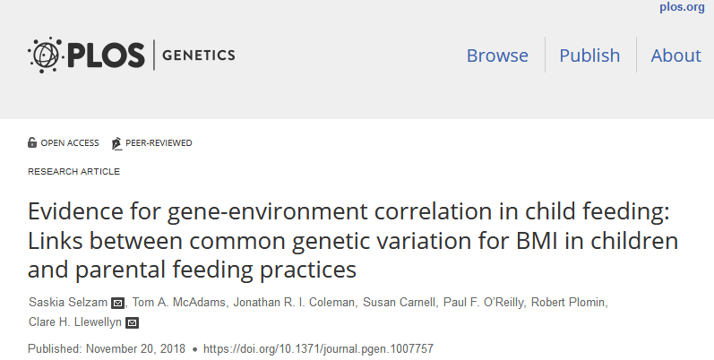Click the GENETICS journal name

pyautogui.click(x=199, y=55)
